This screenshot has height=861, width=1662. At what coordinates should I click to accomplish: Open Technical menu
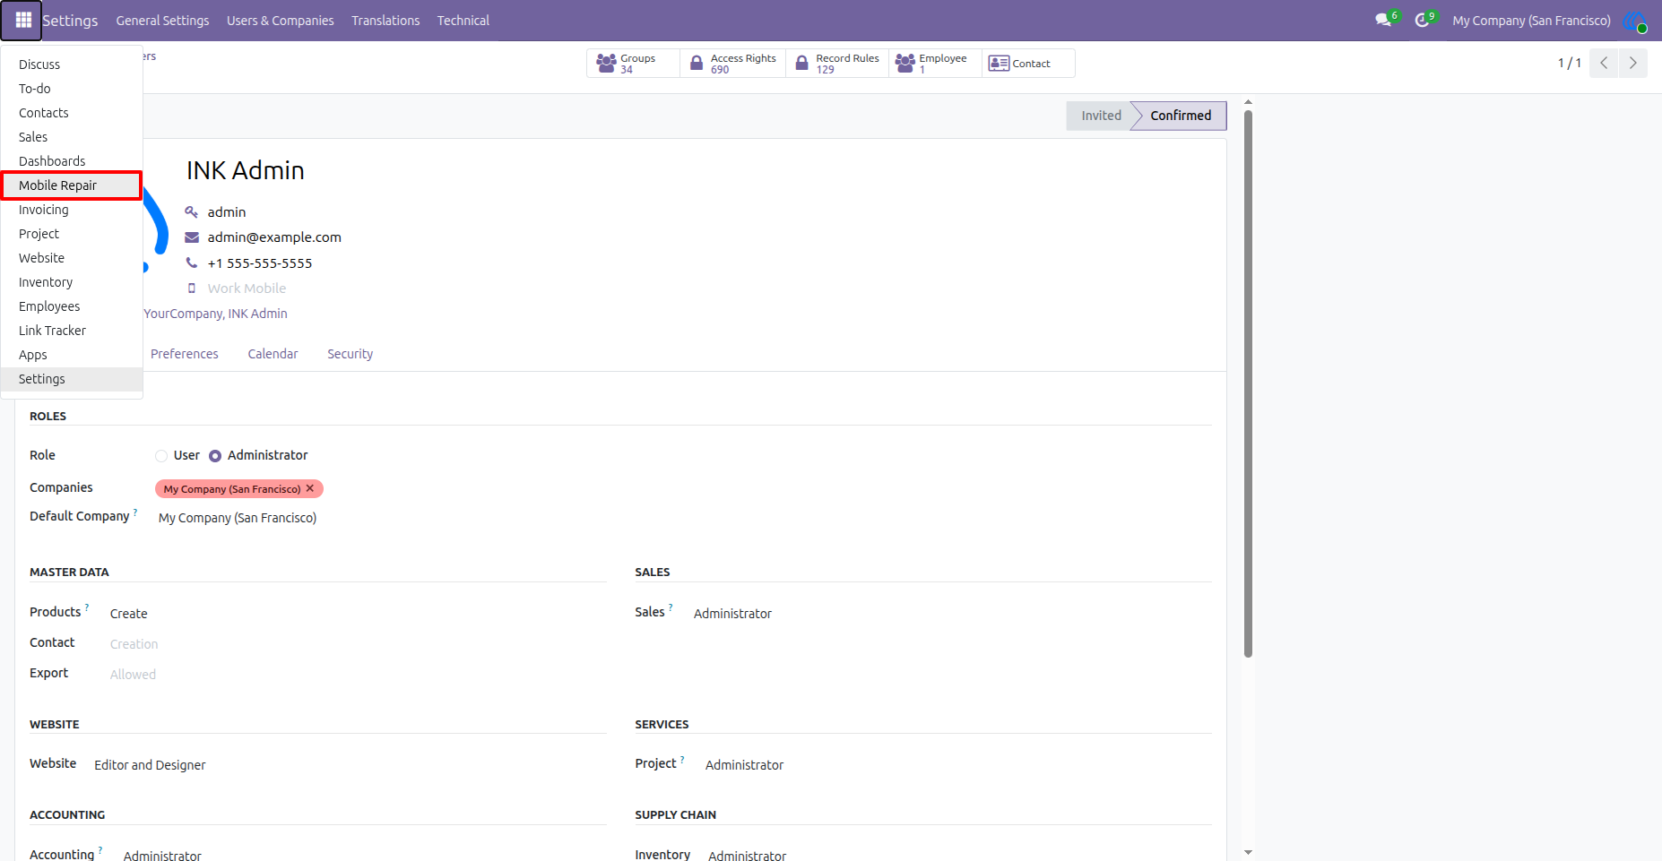(x=463, y=21)
